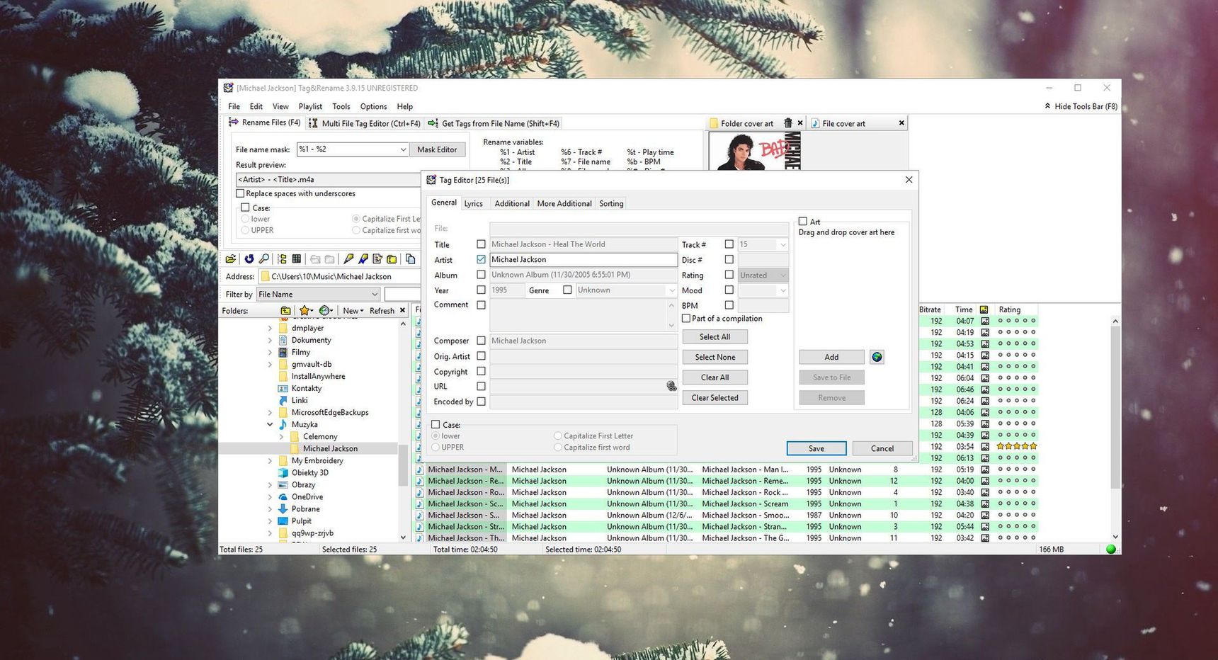Enable the Album field checkbox

pos(481,275)
